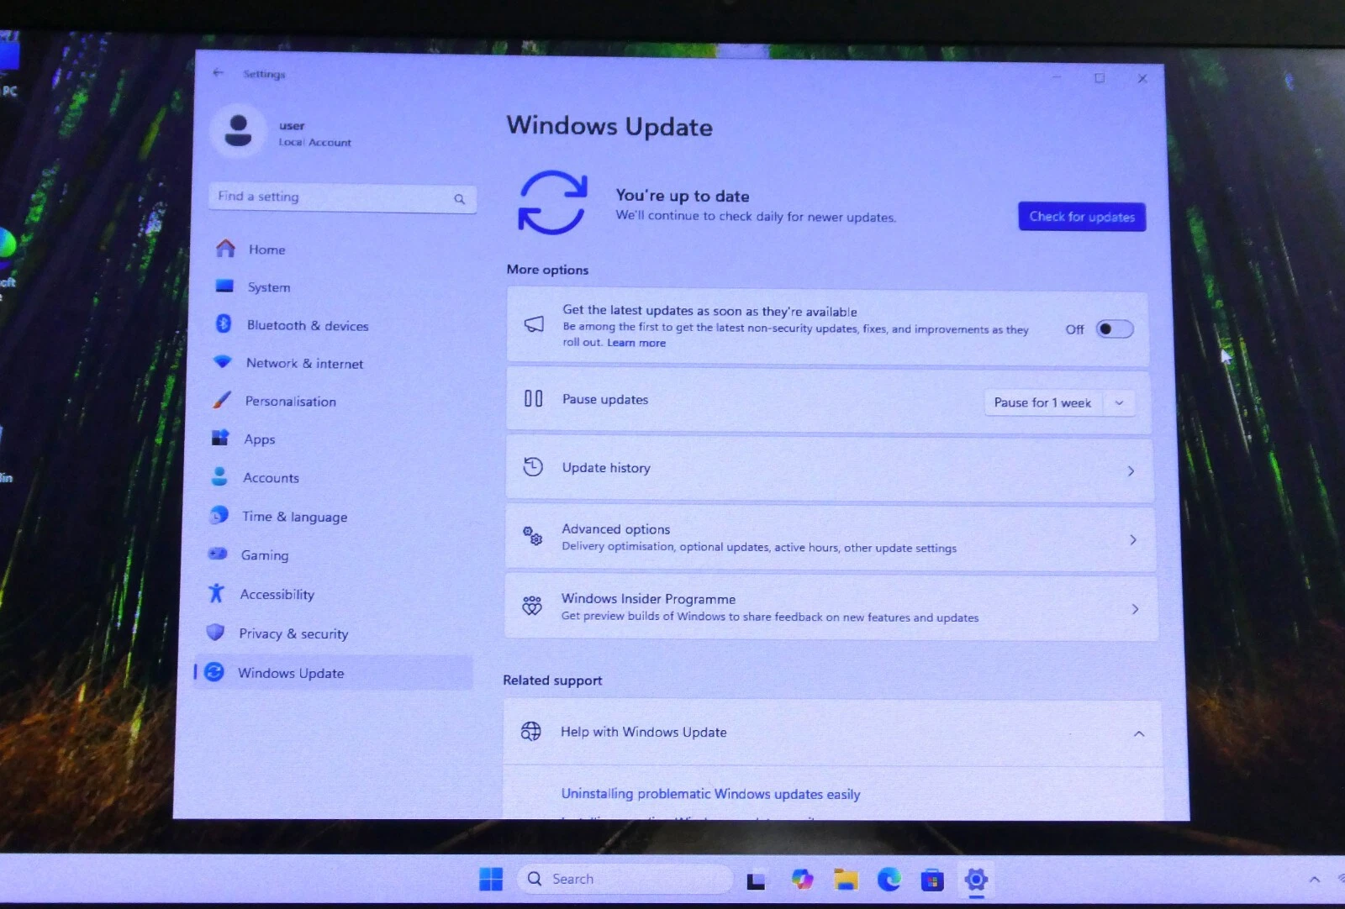This screenshot has height=909, width=1345.
Task: Click the Windows Update sidebar icon
Action: coord(214,672)
